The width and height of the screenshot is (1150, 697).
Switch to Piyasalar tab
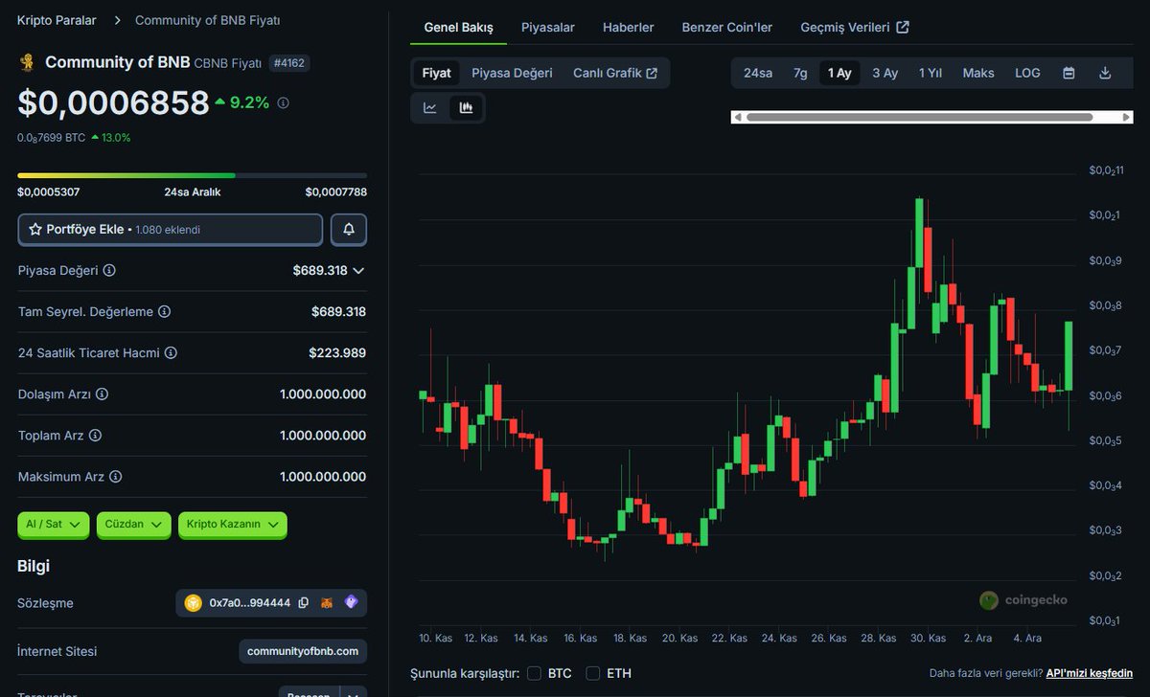pyautogui.click(x=548, y=28)
